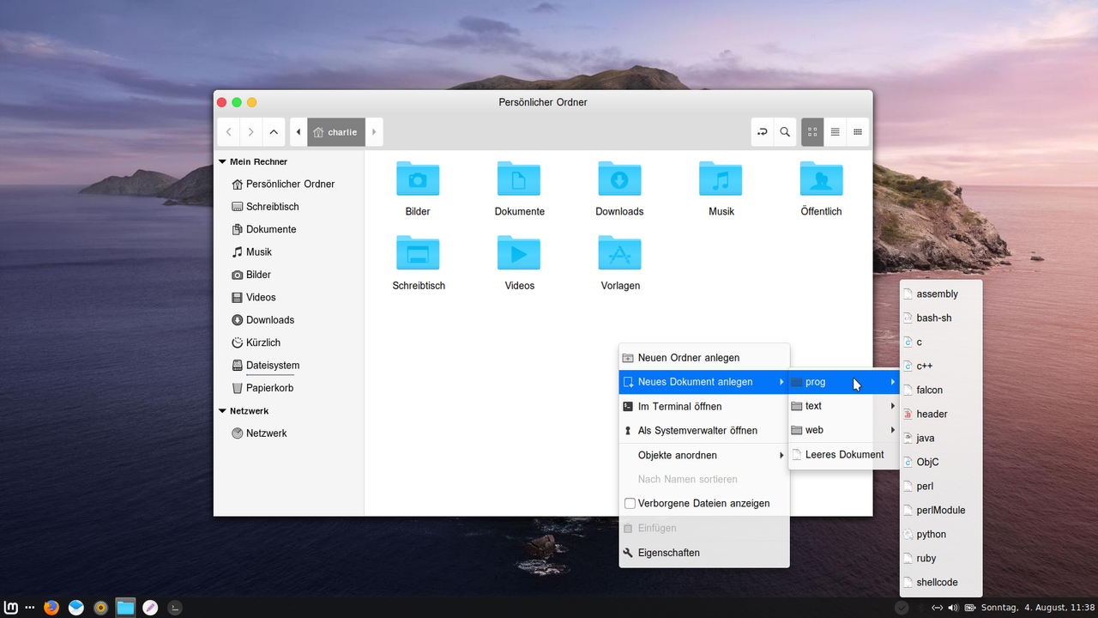
Task: Open Dateisystem in the sidebar
Action: coord(289,366)
